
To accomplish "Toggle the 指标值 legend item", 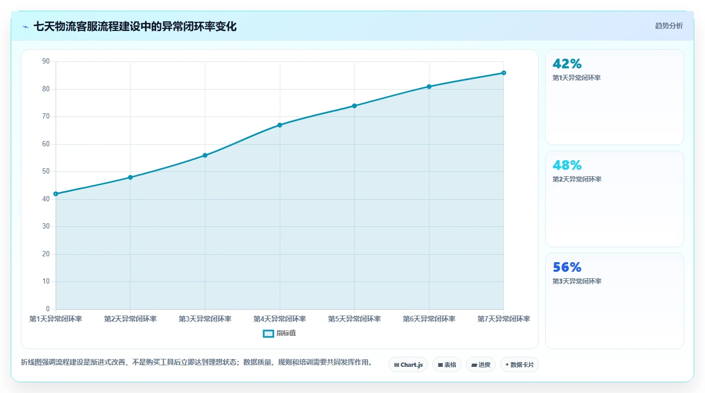I will pyautogui.click(x=279, y=333).
